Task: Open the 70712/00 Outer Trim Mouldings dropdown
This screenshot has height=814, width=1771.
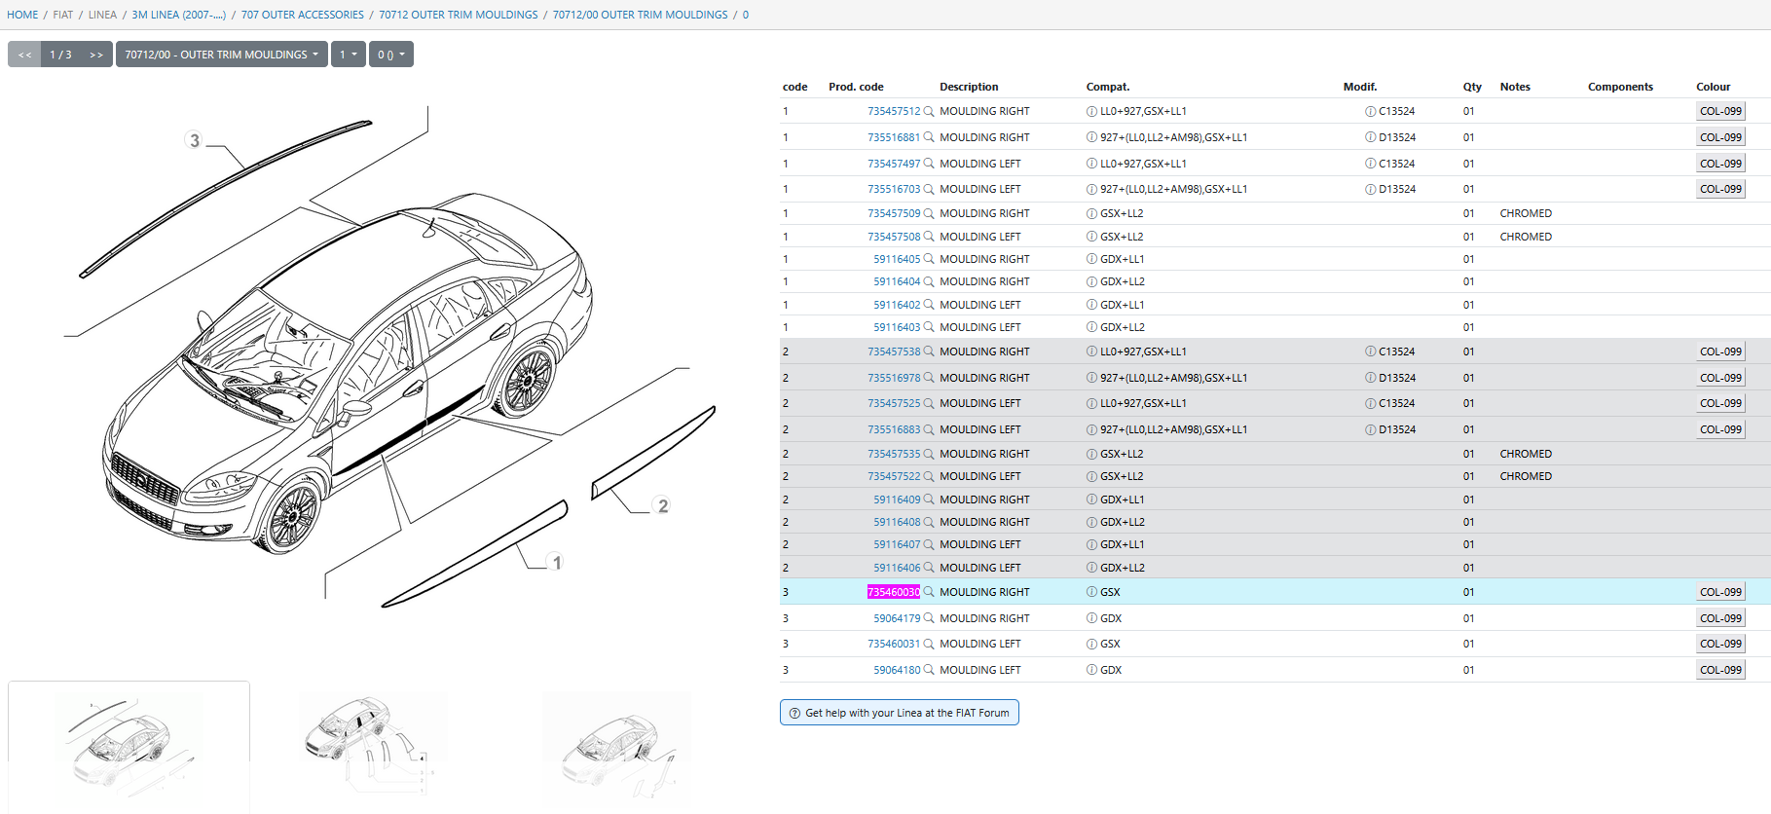Action: click(221, 55)
